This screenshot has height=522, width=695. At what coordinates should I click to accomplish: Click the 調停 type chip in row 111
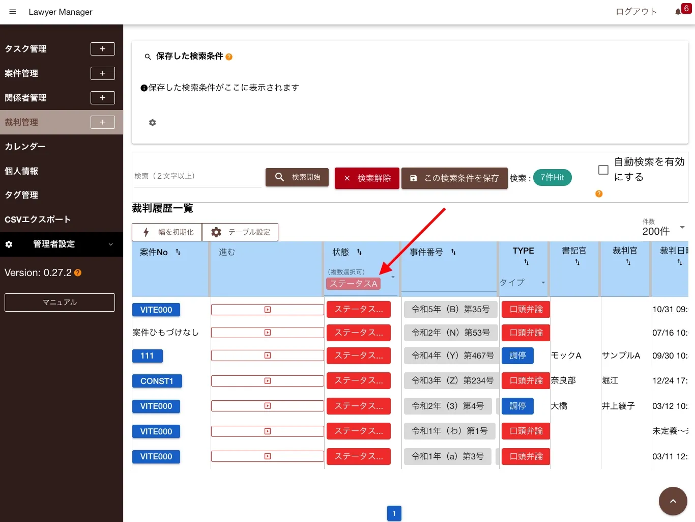click(517, 355)
